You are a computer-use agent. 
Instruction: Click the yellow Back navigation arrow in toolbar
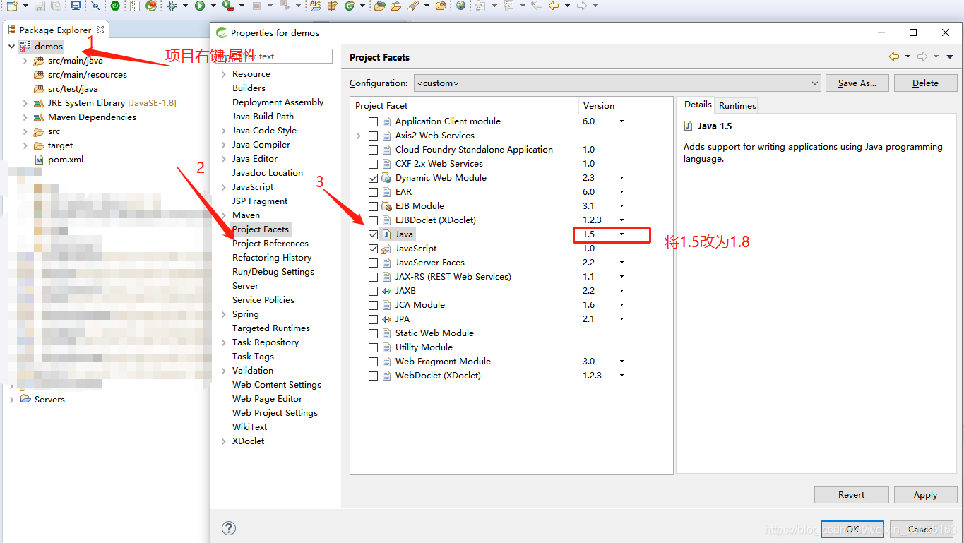click(x=553, y=6)
